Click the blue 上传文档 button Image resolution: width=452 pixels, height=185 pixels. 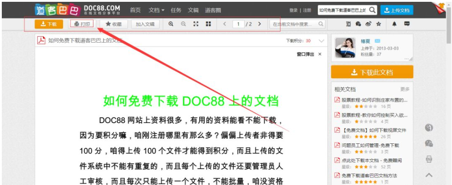[x=397, y=10]
